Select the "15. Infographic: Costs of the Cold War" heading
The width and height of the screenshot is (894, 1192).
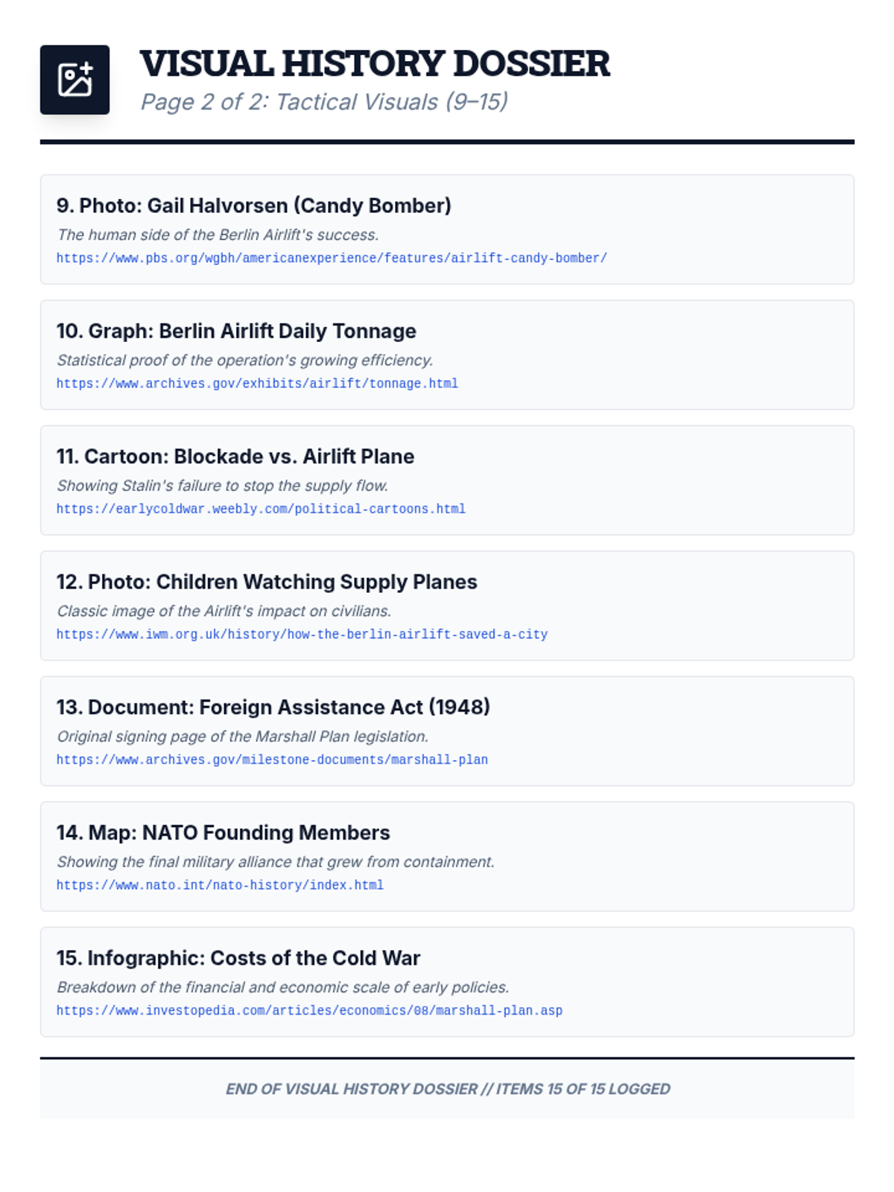click(238, 958)
